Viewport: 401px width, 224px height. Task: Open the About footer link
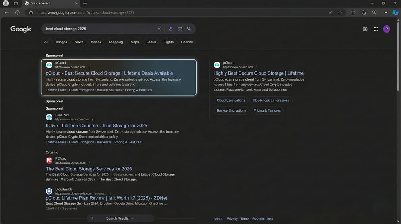point(218,219)
